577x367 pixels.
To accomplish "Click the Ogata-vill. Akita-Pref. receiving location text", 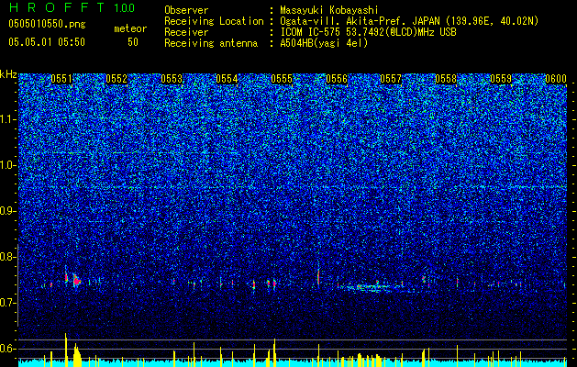I will click(x=409, y=21).
